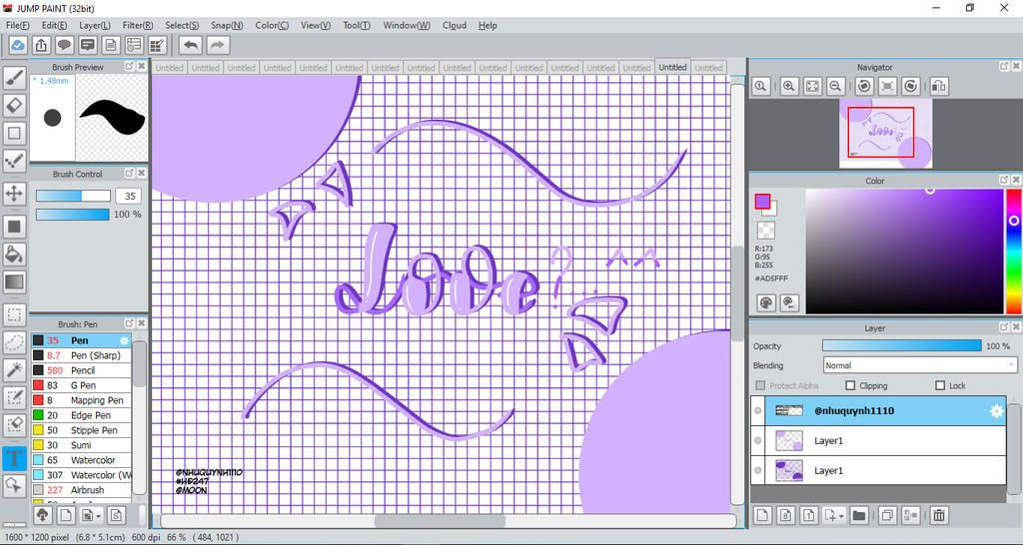
Task: Select the Airbrush brush
Action: [82, 490]
